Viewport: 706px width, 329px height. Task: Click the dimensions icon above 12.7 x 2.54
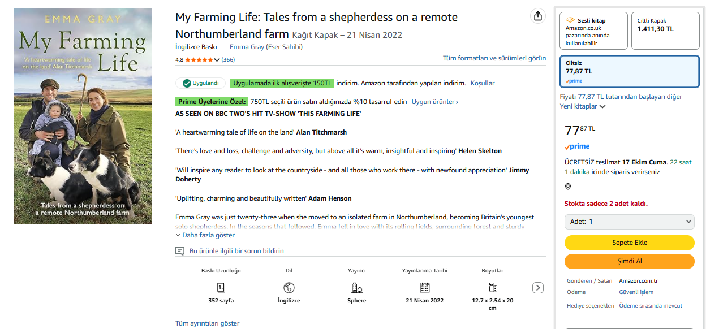(x=492, y=287)
